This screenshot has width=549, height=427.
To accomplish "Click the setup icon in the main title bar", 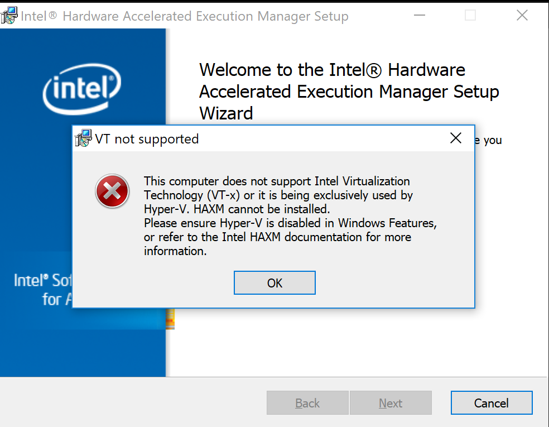I will (x=9, y=16).
